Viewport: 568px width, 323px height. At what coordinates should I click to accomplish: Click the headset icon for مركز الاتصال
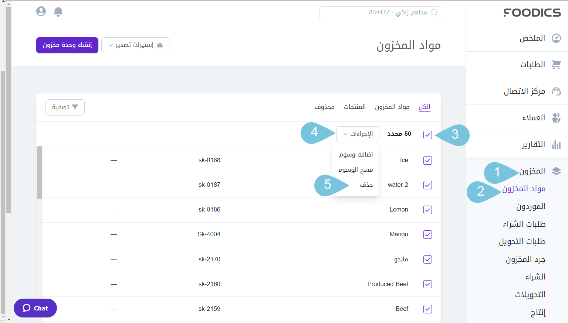coord(556,92)
